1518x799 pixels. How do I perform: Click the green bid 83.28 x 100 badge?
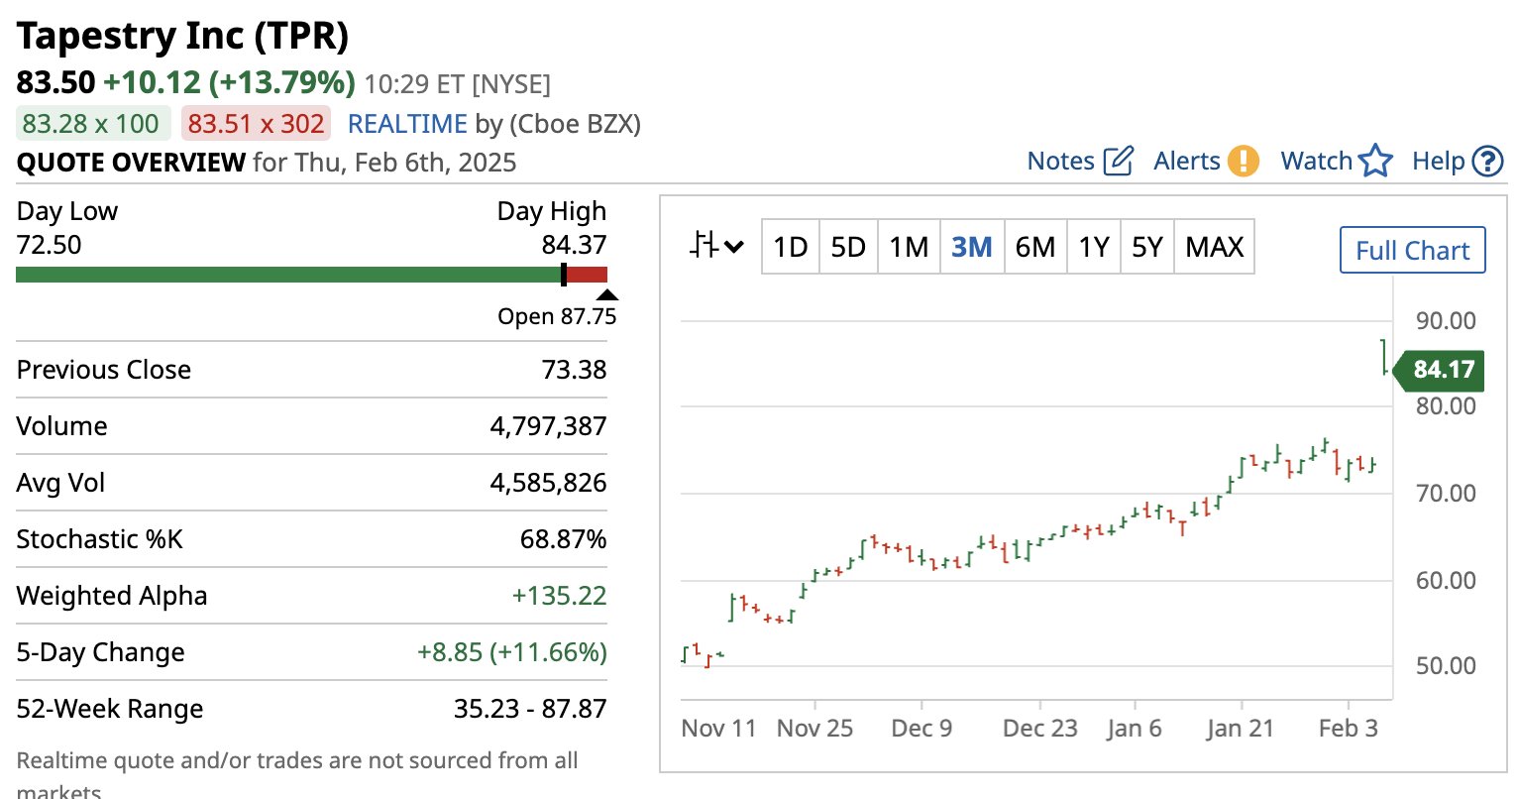coord(92,124)
